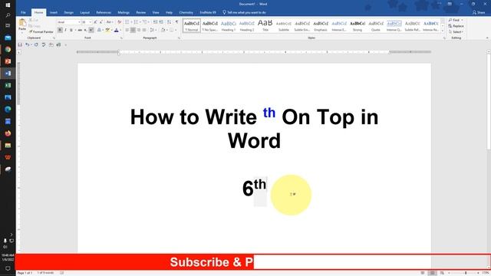Screen dimensions: 491x276
Task: Switch to the Design tab
Action: click(x=68, y=12)
